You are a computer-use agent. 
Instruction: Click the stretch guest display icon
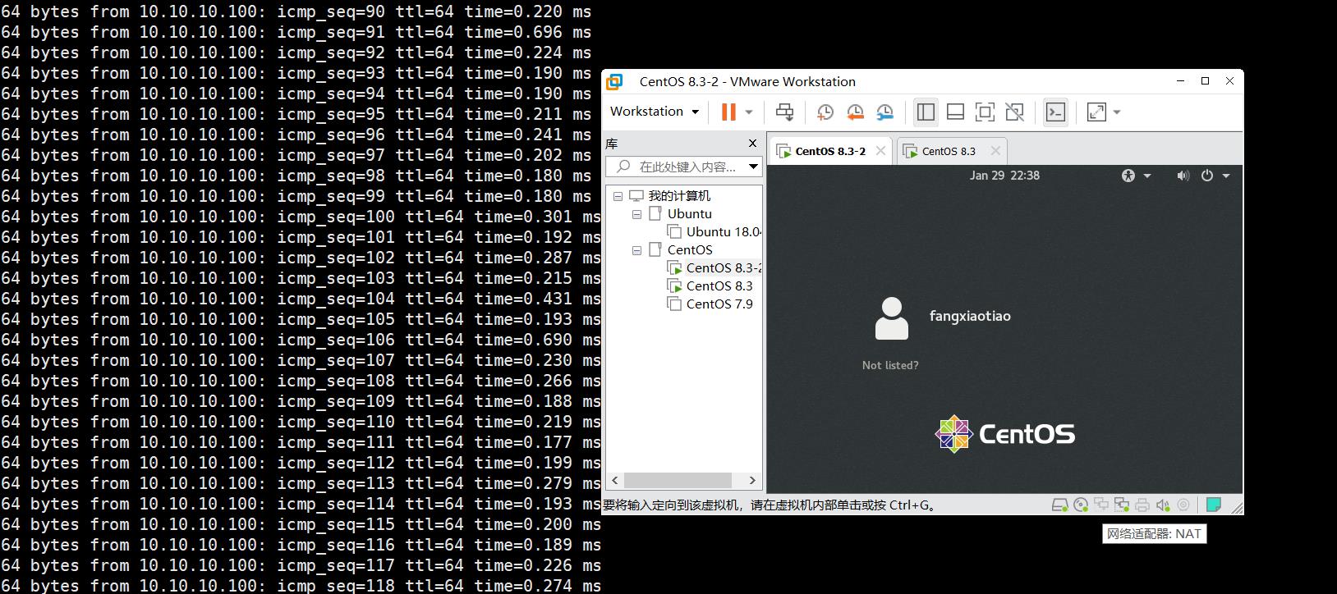tap(1096, 112)
